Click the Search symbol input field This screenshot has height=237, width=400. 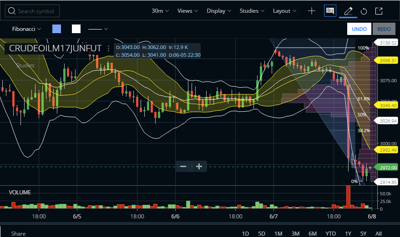click(32, 11)
